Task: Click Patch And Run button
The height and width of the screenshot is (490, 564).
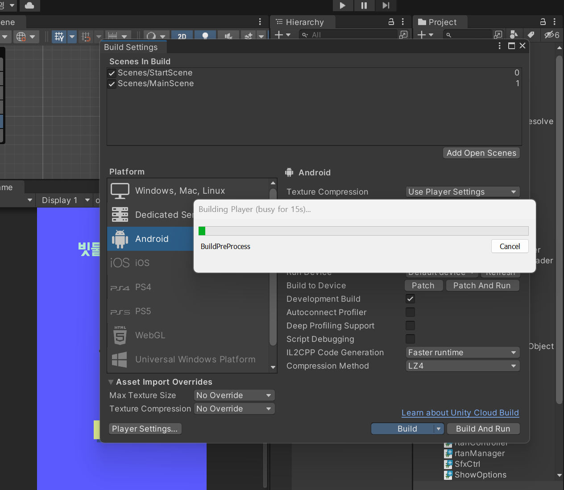Action: pyautogui.click(x=482, y=286)
